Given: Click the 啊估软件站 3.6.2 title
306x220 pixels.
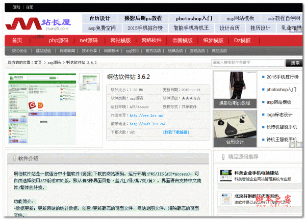Looking at the screenshot, I should (129, 77).
